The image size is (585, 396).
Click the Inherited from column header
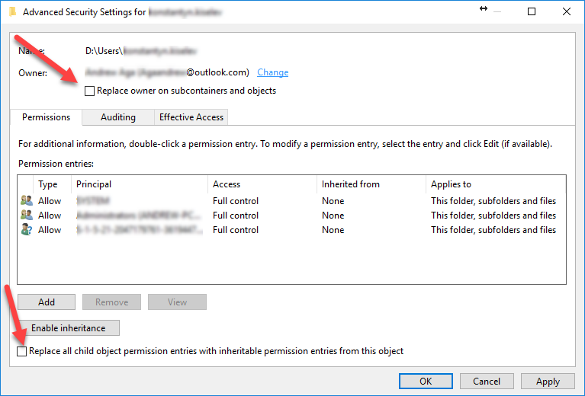371,184
